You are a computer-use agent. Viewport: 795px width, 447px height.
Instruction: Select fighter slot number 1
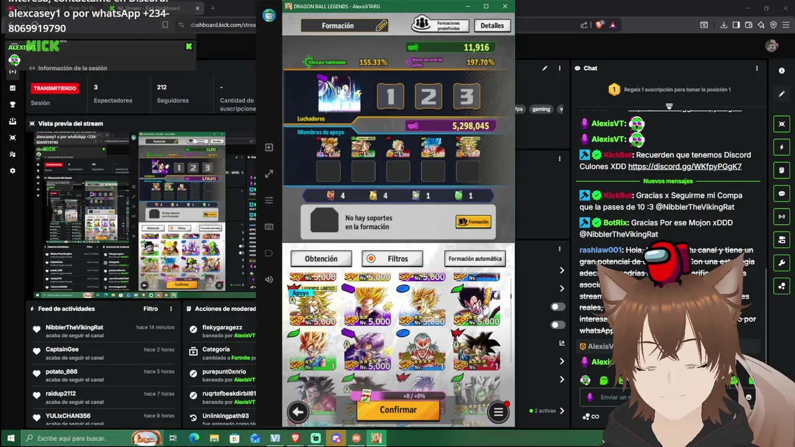click(390, 96)
